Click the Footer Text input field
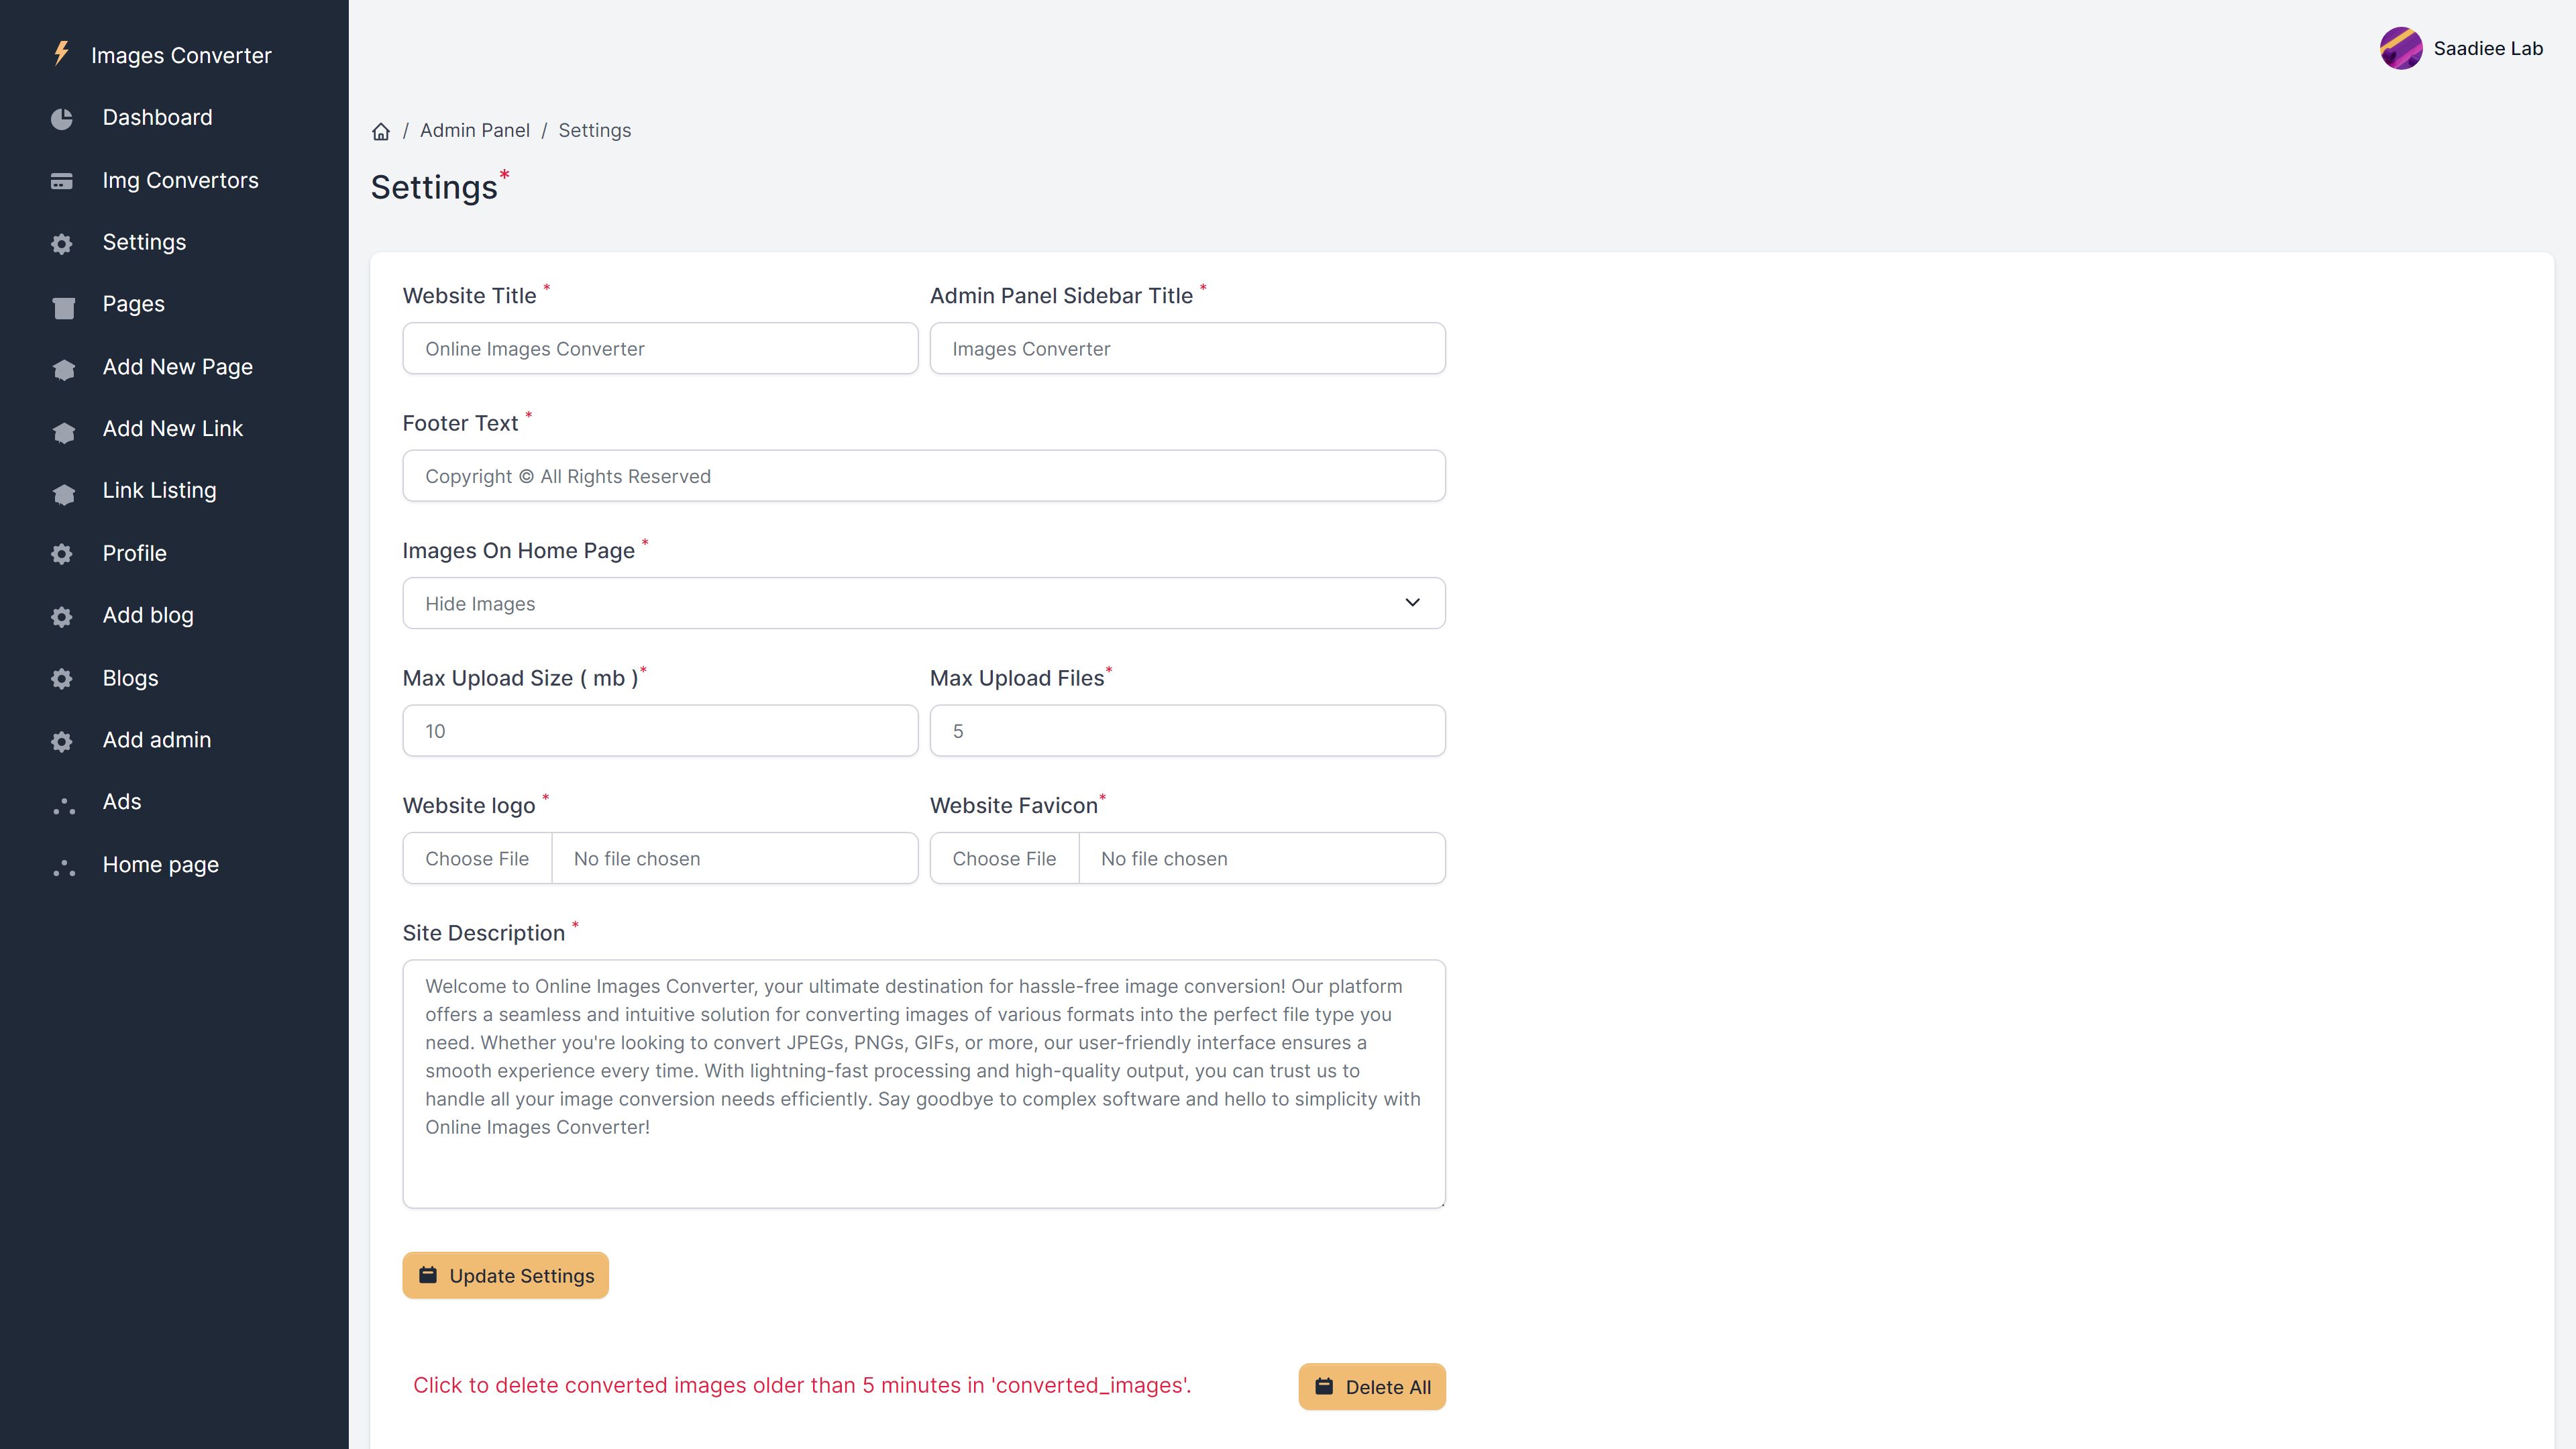 pyautogui.click(x=923, y=476)
